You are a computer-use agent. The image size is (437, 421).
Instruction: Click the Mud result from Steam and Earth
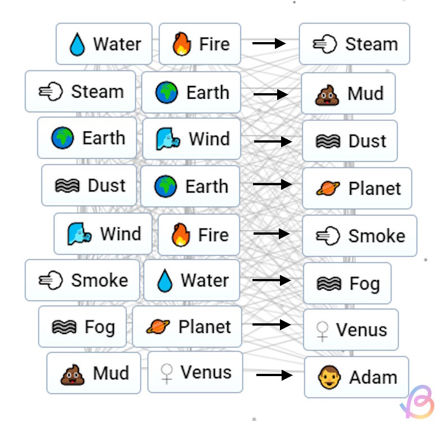(x=348, y=94)
